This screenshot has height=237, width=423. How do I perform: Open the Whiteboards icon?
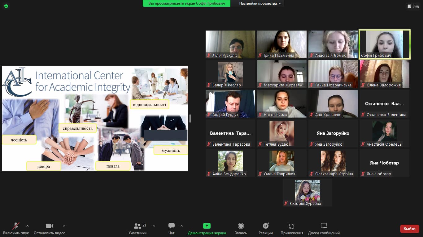click(324, 226)
